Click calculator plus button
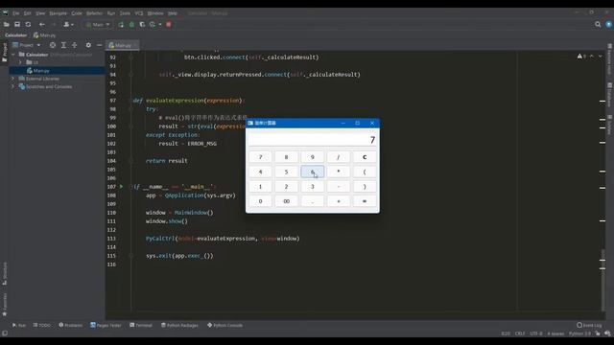The height and width of the screenshot is (345, 614). click(x=339, y=201)
